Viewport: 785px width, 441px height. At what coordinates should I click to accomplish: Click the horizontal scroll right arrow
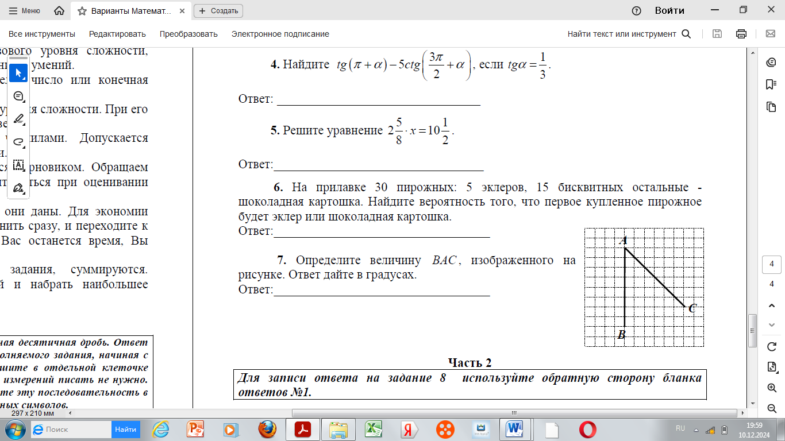click(x=744, y=413)
